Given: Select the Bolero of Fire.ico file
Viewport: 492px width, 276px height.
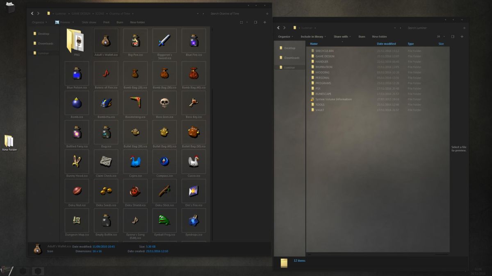Looking at the screenshot, I should (106, 75).
